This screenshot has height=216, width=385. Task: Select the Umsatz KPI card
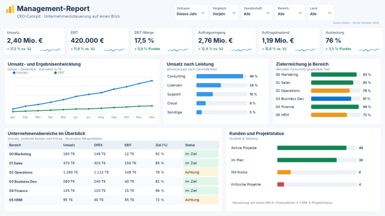click(34, 41)
